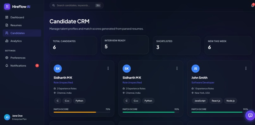255x125 pixels.
Task: Select the JavaScript skill tag
Action: pos(200,101)
